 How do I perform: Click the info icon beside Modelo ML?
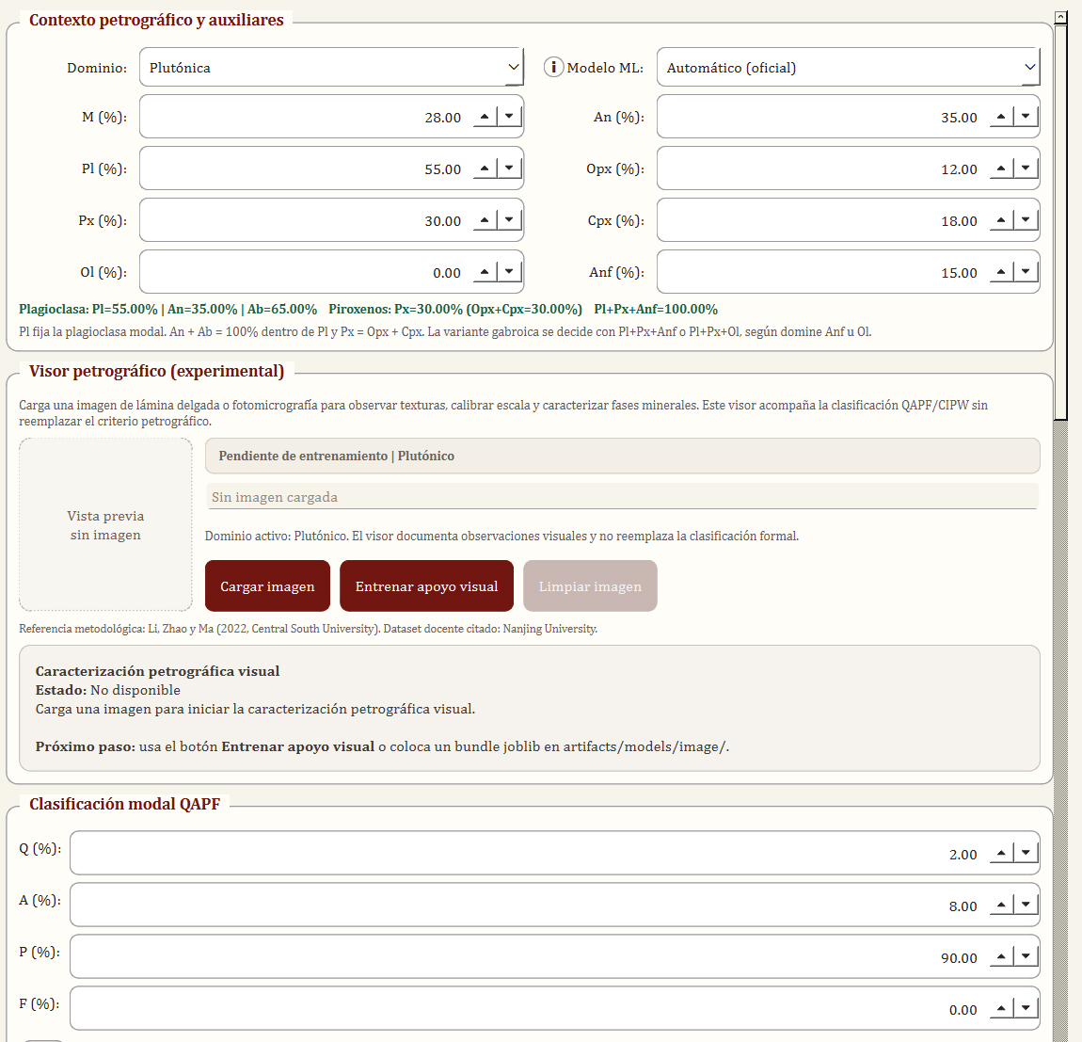pos(553,67)
